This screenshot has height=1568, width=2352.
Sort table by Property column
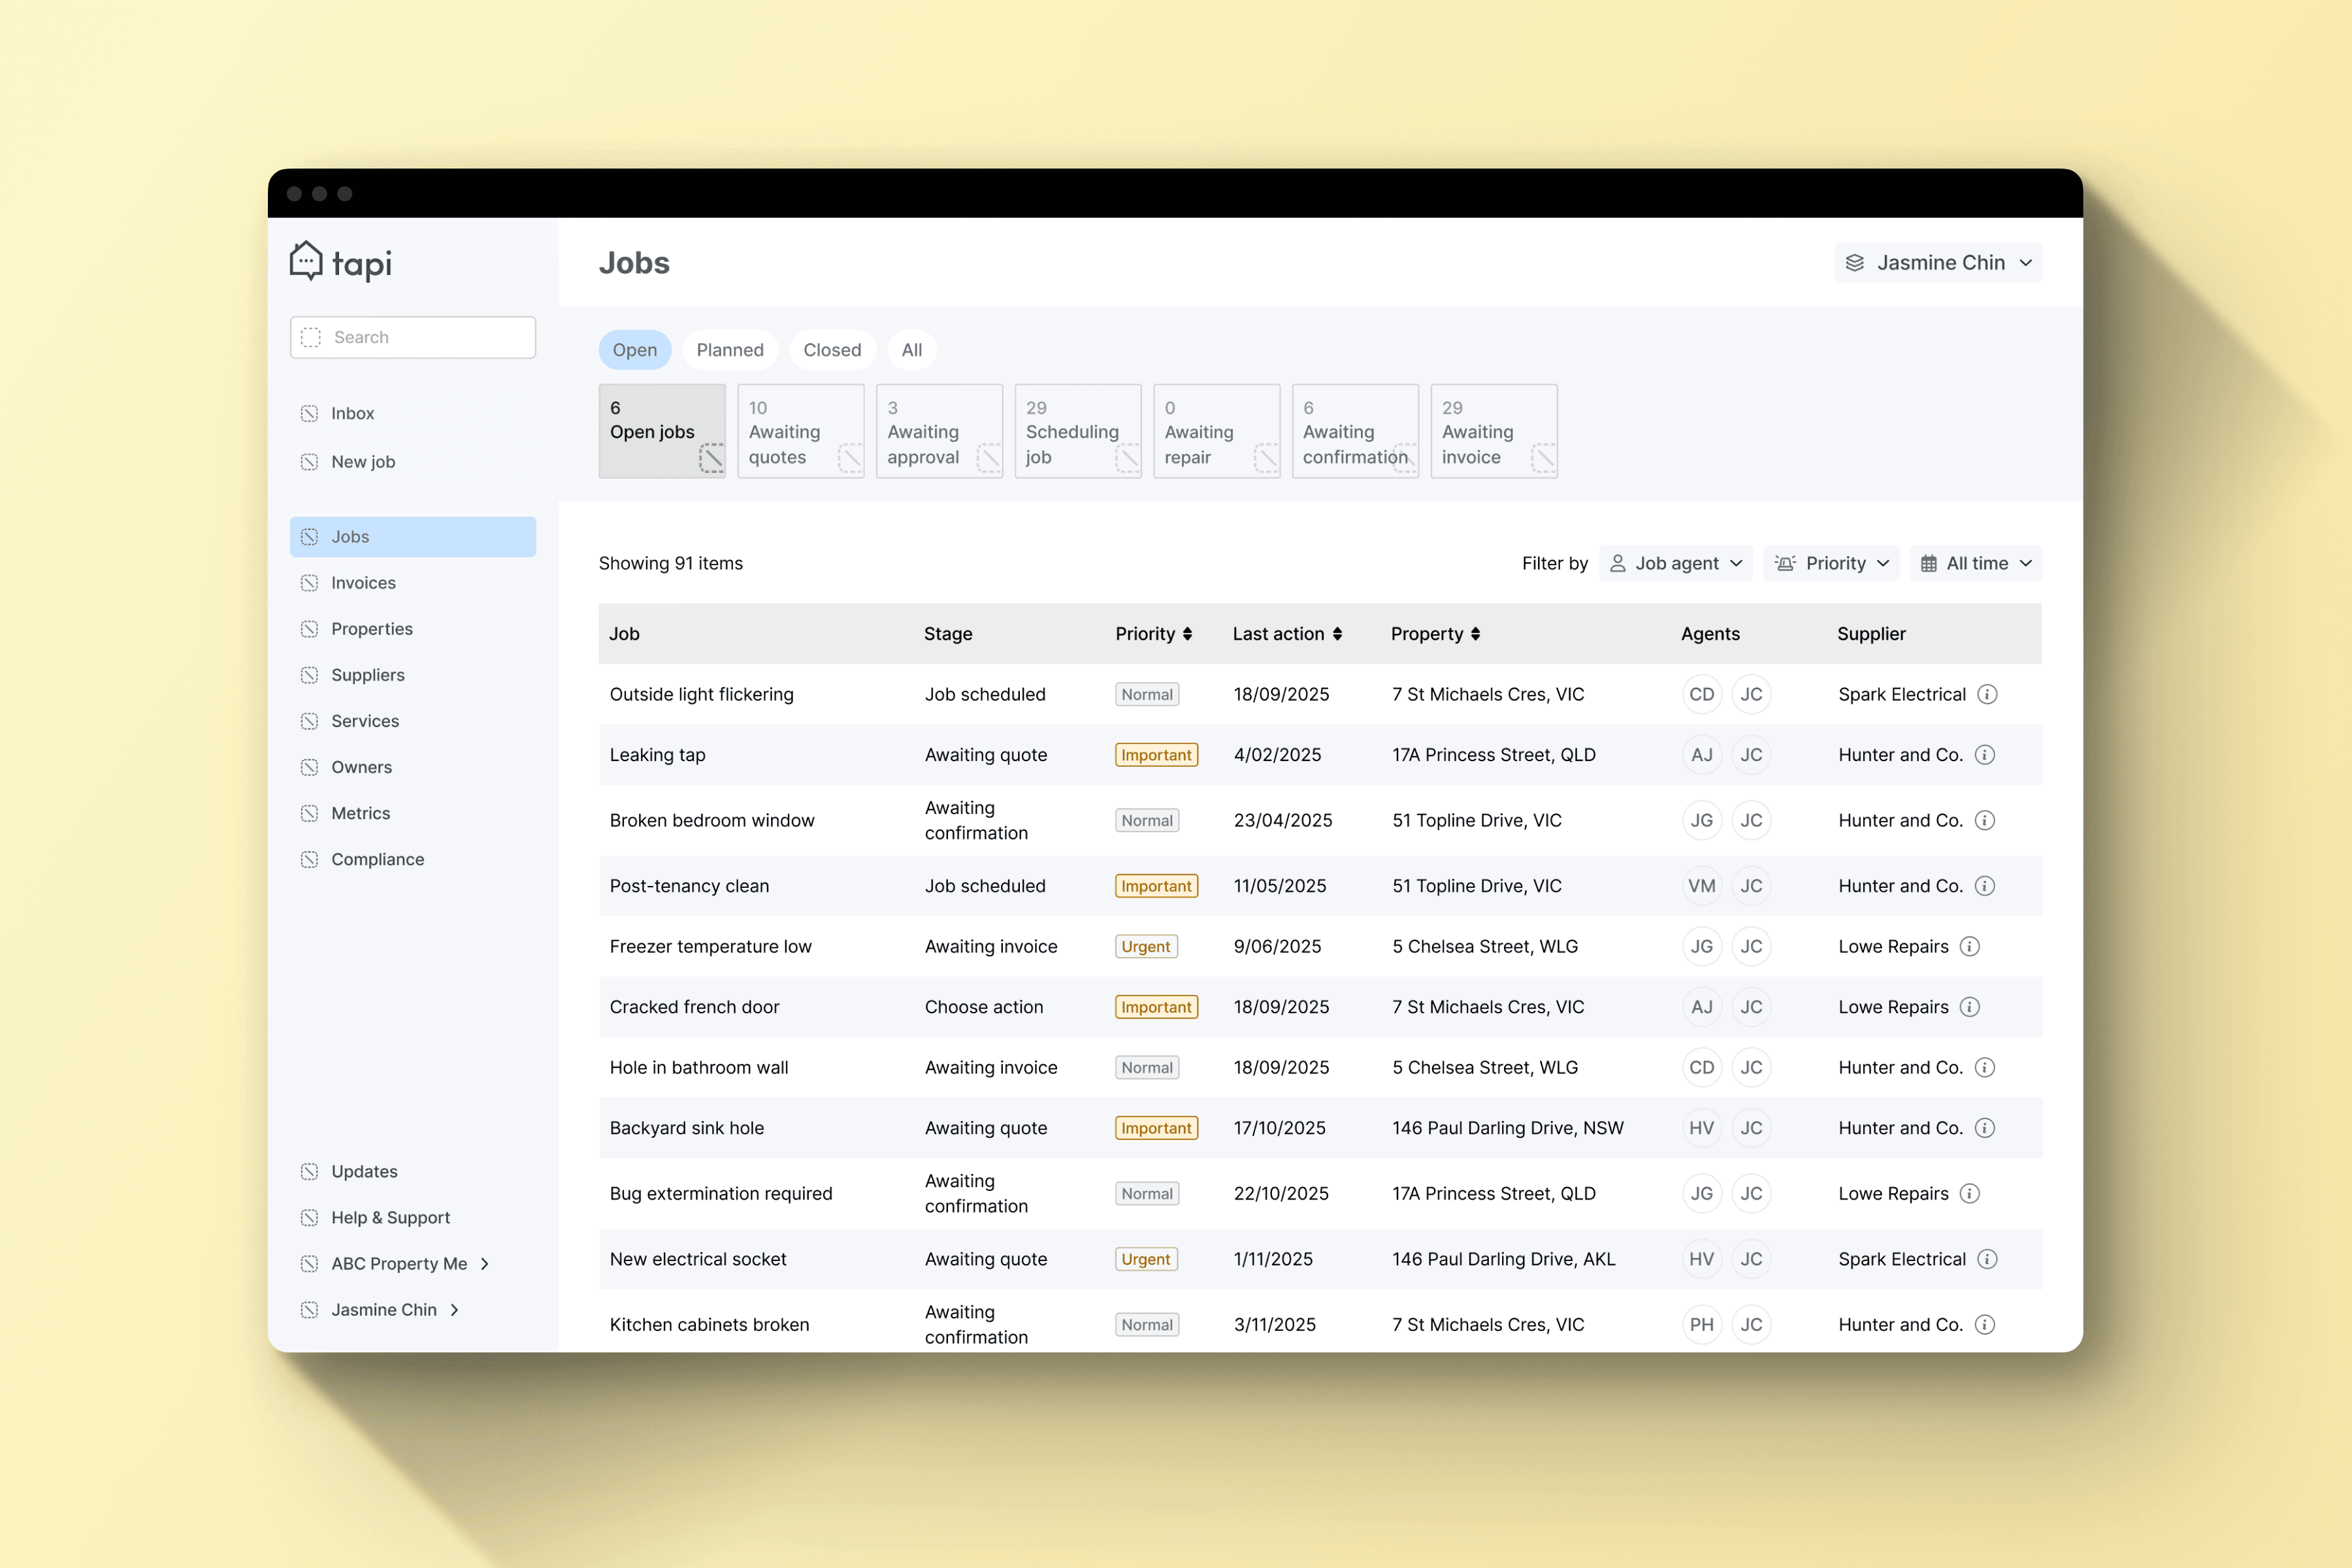[x=1475, y=634]
